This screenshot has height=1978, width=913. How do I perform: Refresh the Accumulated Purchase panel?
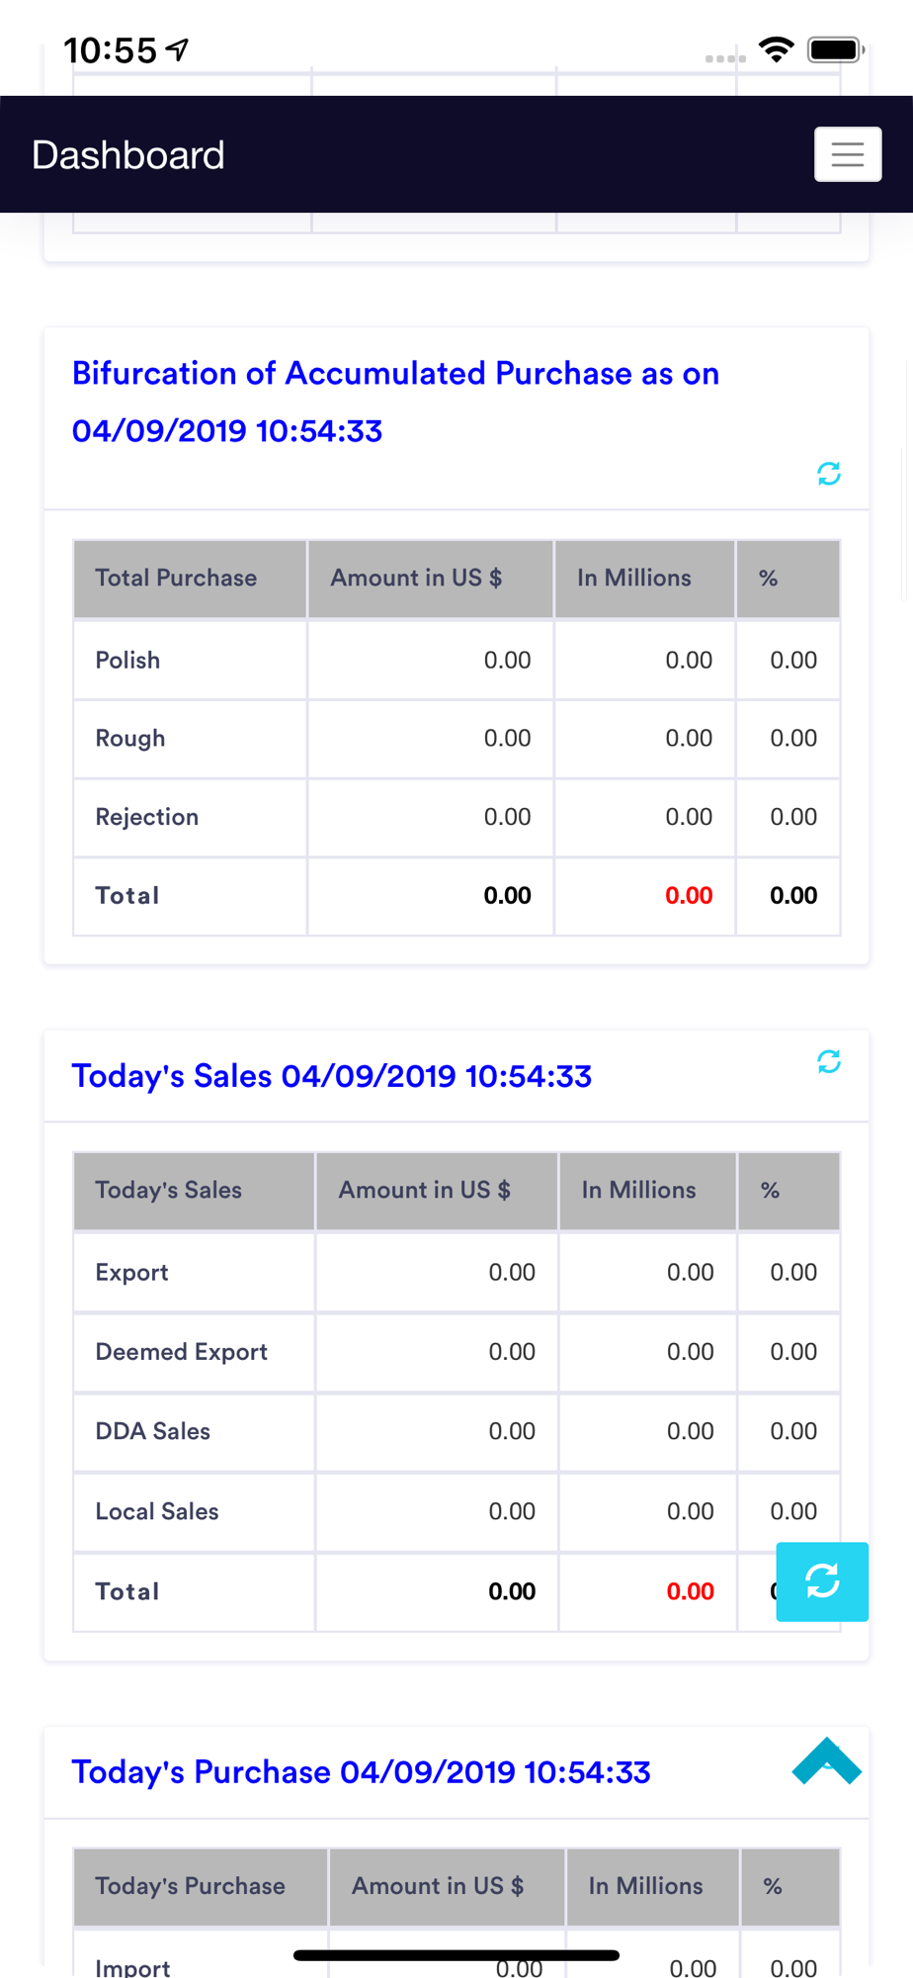[828, 474]
